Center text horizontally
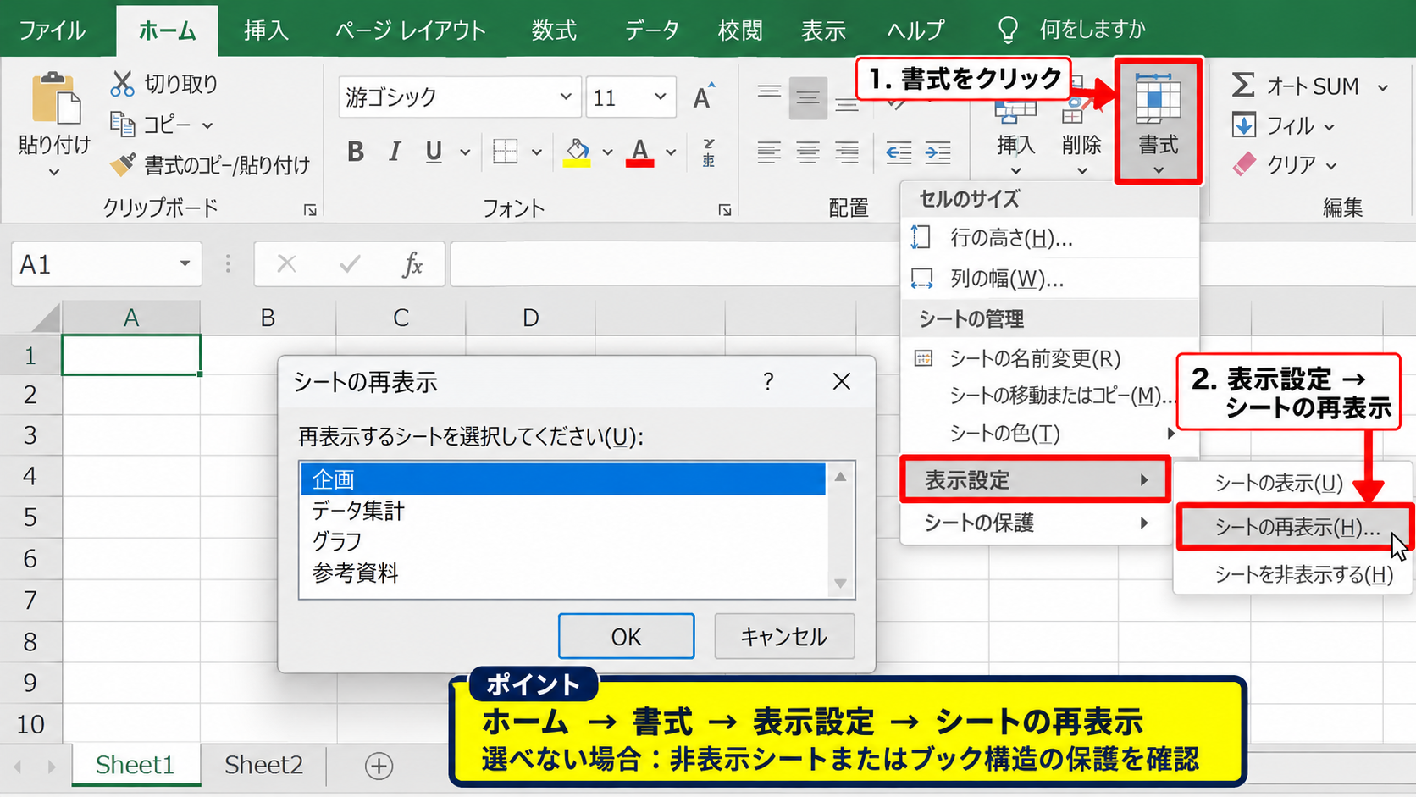Image resolution: width=1416 pixels, height=797 pixels. click(808, 152)
